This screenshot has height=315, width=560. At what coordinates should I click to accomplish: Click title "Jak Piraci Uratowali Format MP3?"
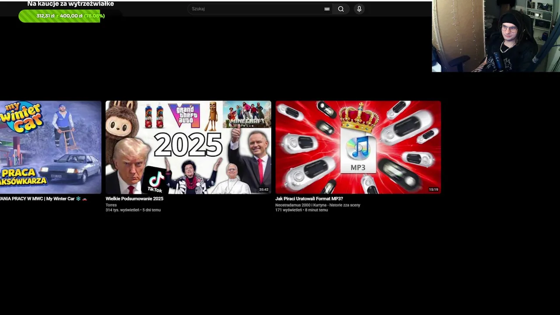[x=309, y=199]
